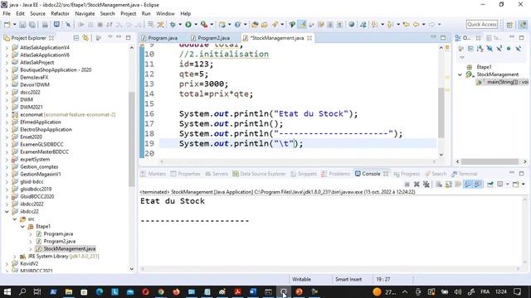
Task: Toggle Hide Fields in Outline view
Action: (490, 49)
